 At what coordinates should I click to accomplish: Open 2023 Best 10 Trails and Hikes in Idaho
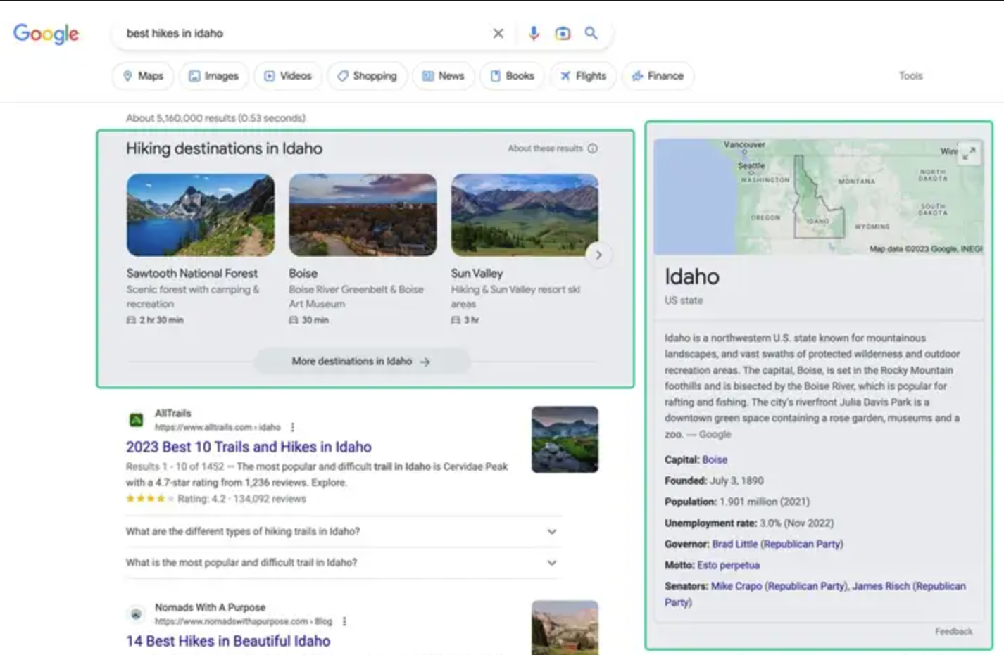click(x=249, y=447)
